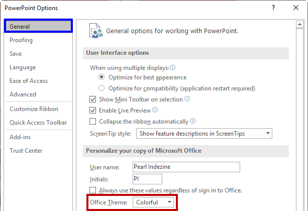This screenshot has width=308, height=211.
Task: Click the Office Theme label
Action: click(109, 202)
